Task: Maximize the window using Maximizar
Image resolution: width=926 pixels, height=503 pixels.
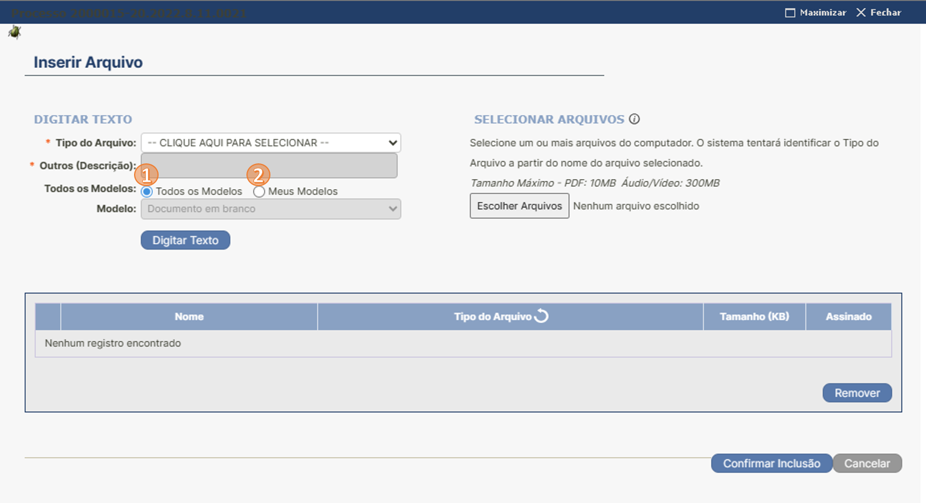Action: (x=815, y=12)
